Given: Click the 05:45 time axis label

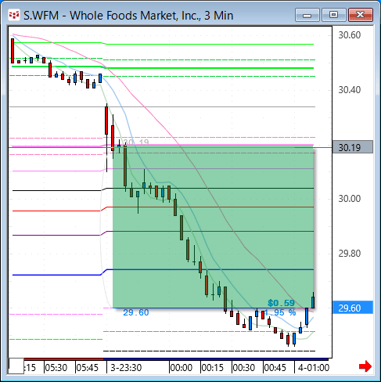Looking at the screenshot, I should (88, 368).
